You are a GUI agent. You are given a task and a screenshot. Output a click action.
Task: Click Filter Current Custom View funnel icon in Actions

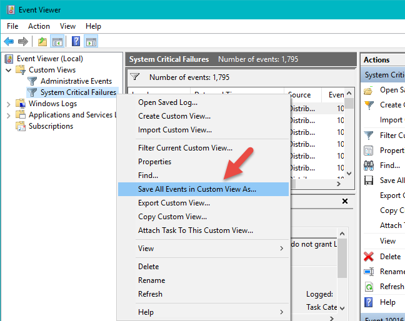tap(369, 136)
